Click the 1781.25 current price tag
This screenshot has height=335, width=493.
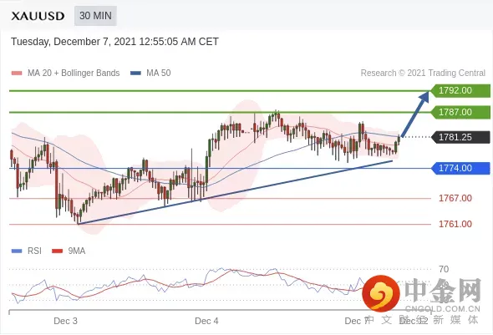click(460, 137)
